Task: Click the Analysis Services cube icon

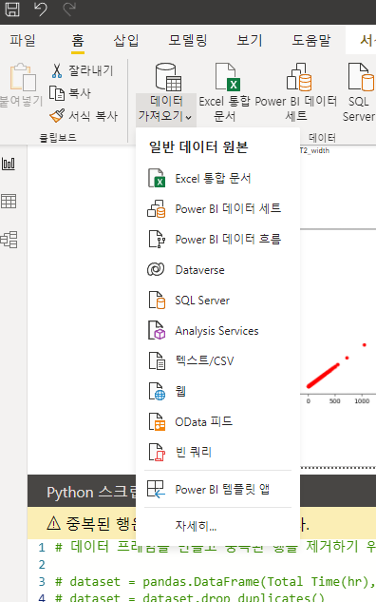Action: (157, 331)
